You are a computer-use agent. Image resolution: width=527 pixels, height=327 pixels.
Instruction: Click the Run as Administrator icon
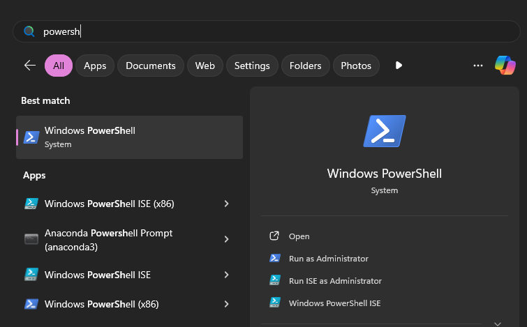pos(275,258)
